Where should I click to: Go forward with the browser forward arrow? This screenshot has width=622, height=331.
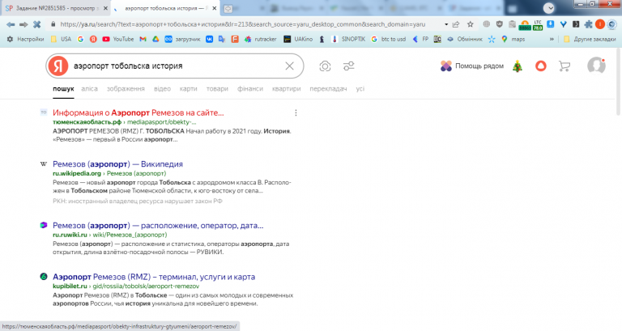(23, 24)
